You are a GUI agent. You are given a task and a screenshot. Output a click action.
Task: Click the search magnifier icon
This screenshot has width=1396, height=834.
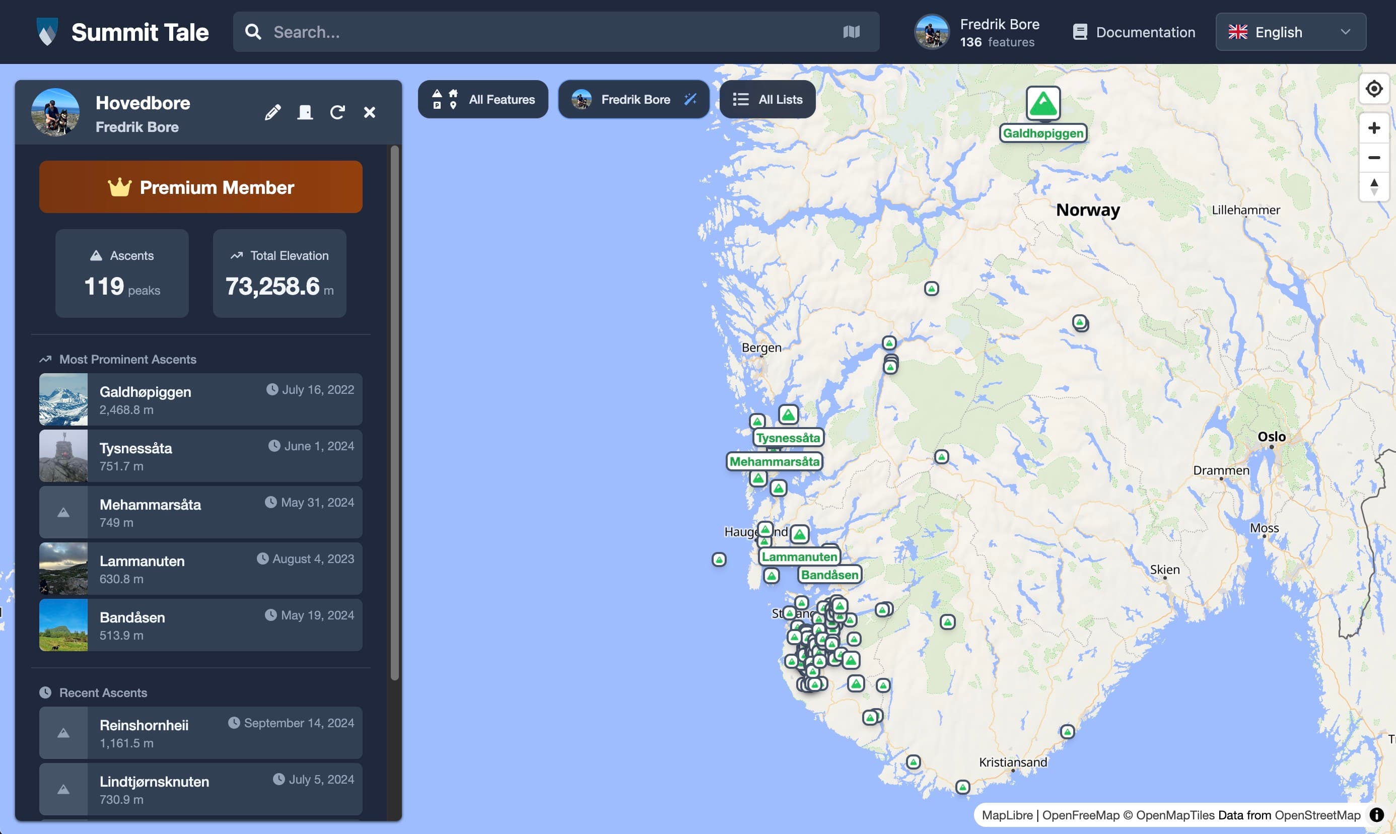(253, 32)
